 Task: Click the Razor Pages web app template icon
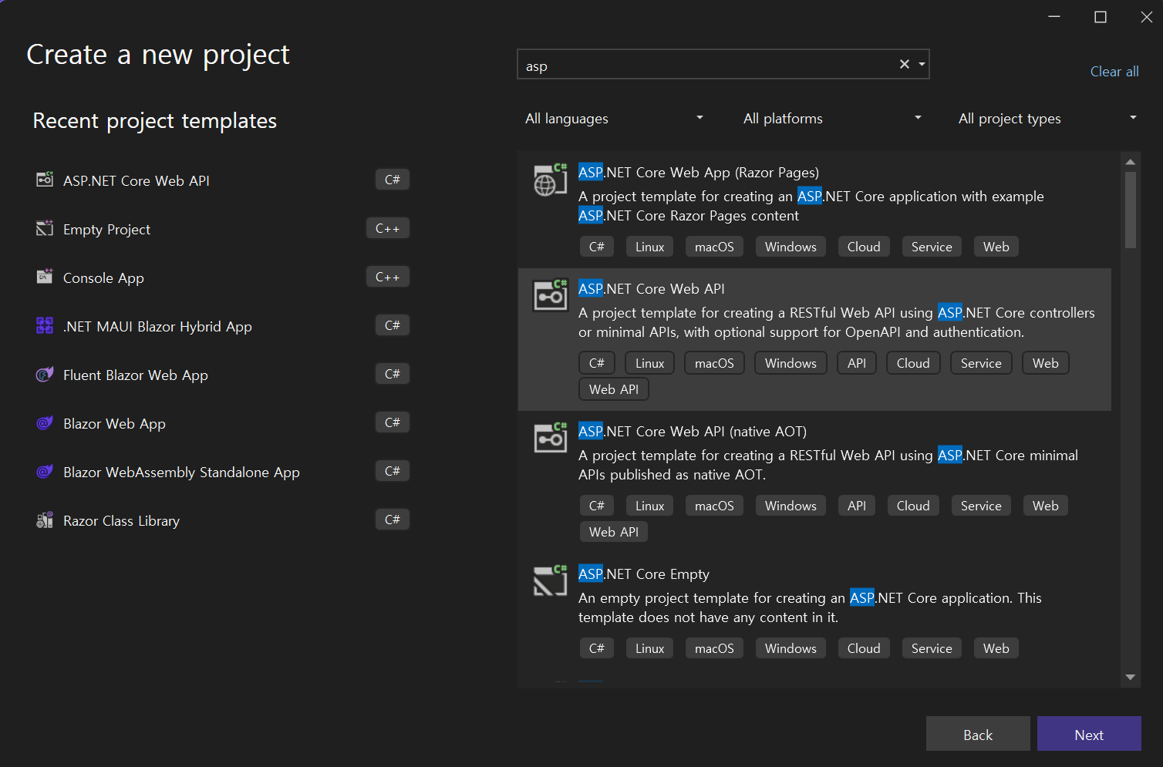click(x=550, y=180)
